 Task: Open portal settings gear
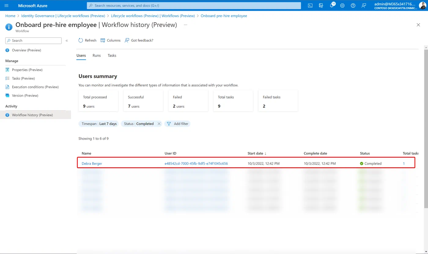pos(342,6)
